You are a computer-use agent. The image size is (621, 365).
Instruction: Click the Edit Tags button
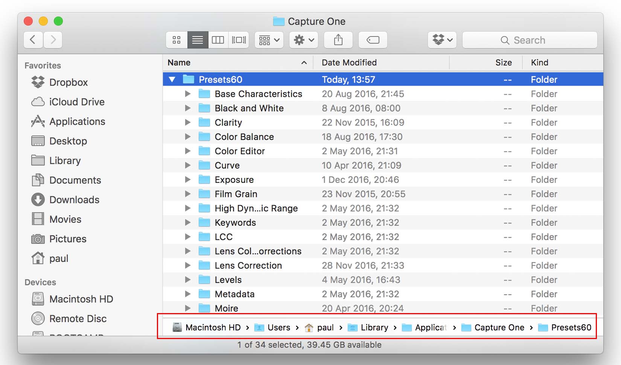(x=373, y=40)
